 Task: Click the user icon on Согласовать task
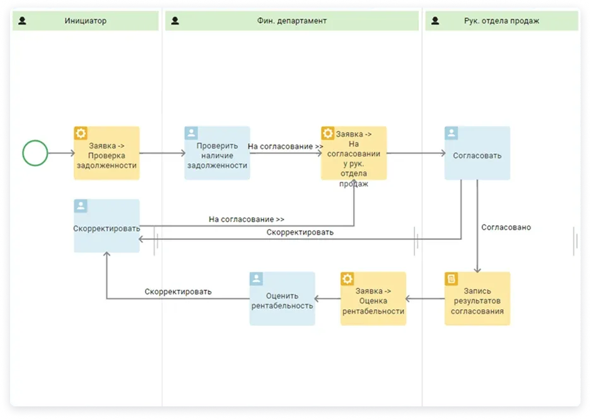point(452,133)
